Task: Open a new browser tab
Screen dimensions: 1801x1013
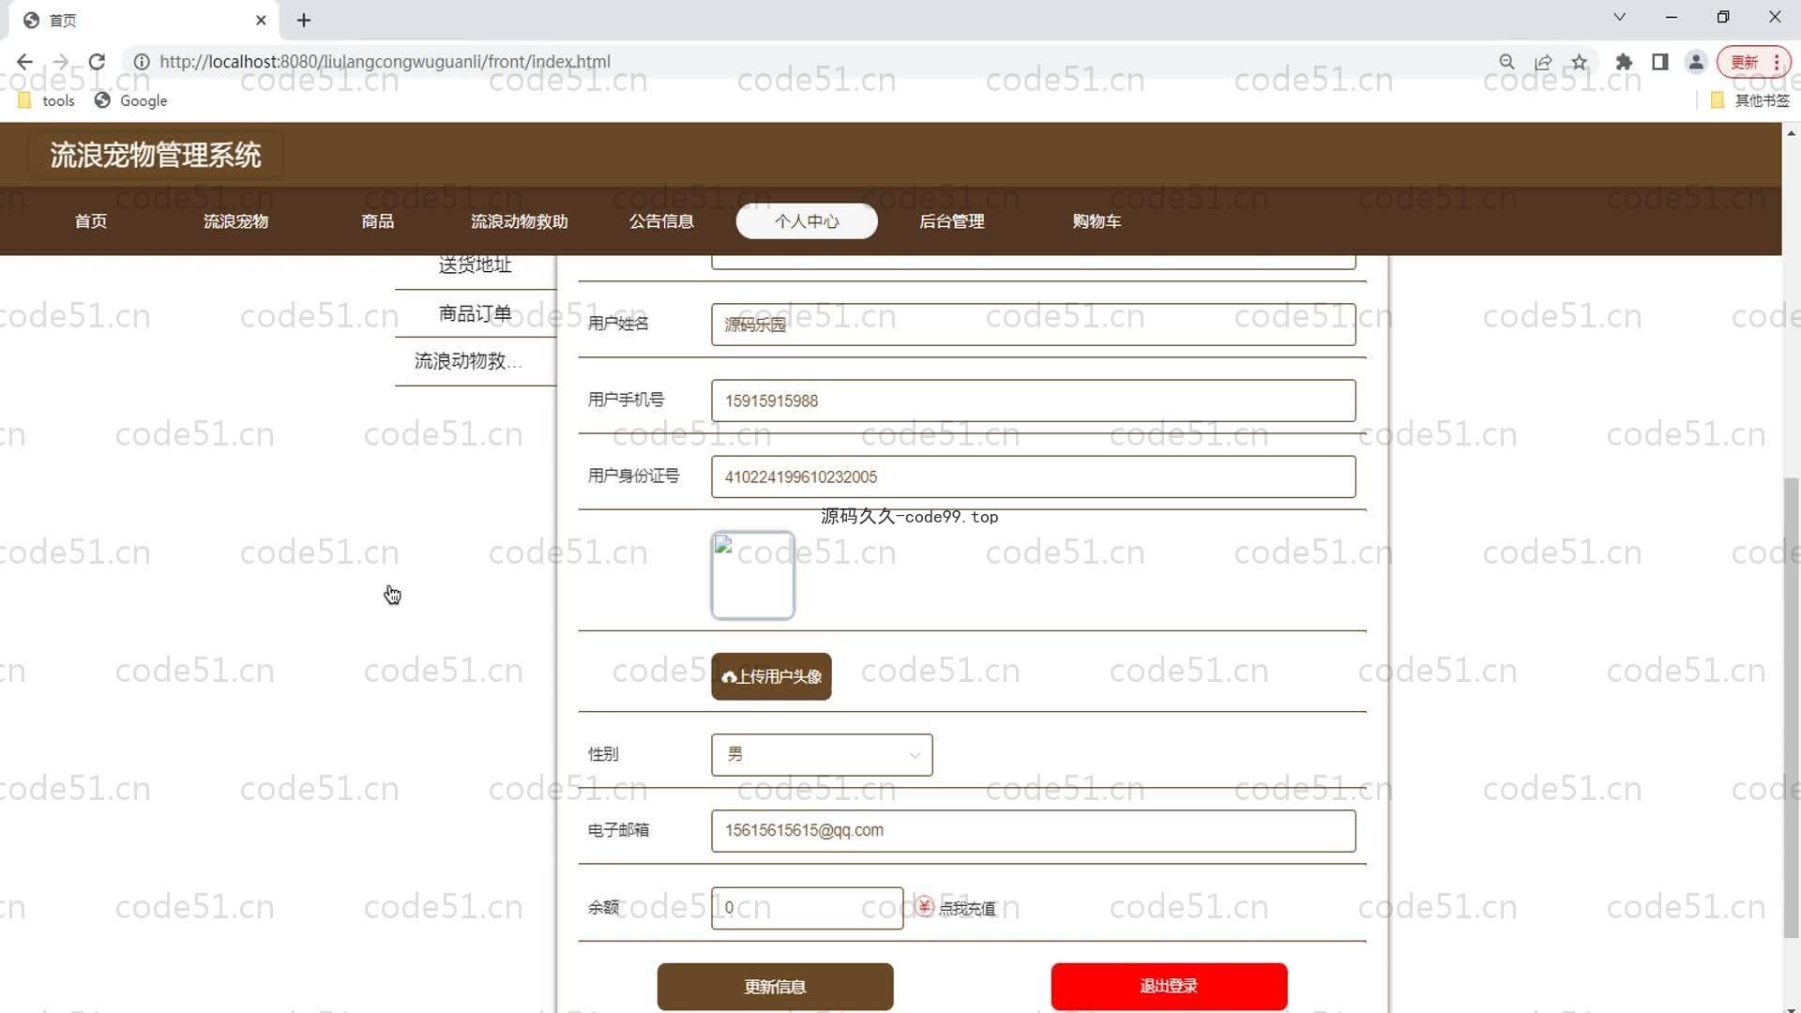Action: (304, 20)
